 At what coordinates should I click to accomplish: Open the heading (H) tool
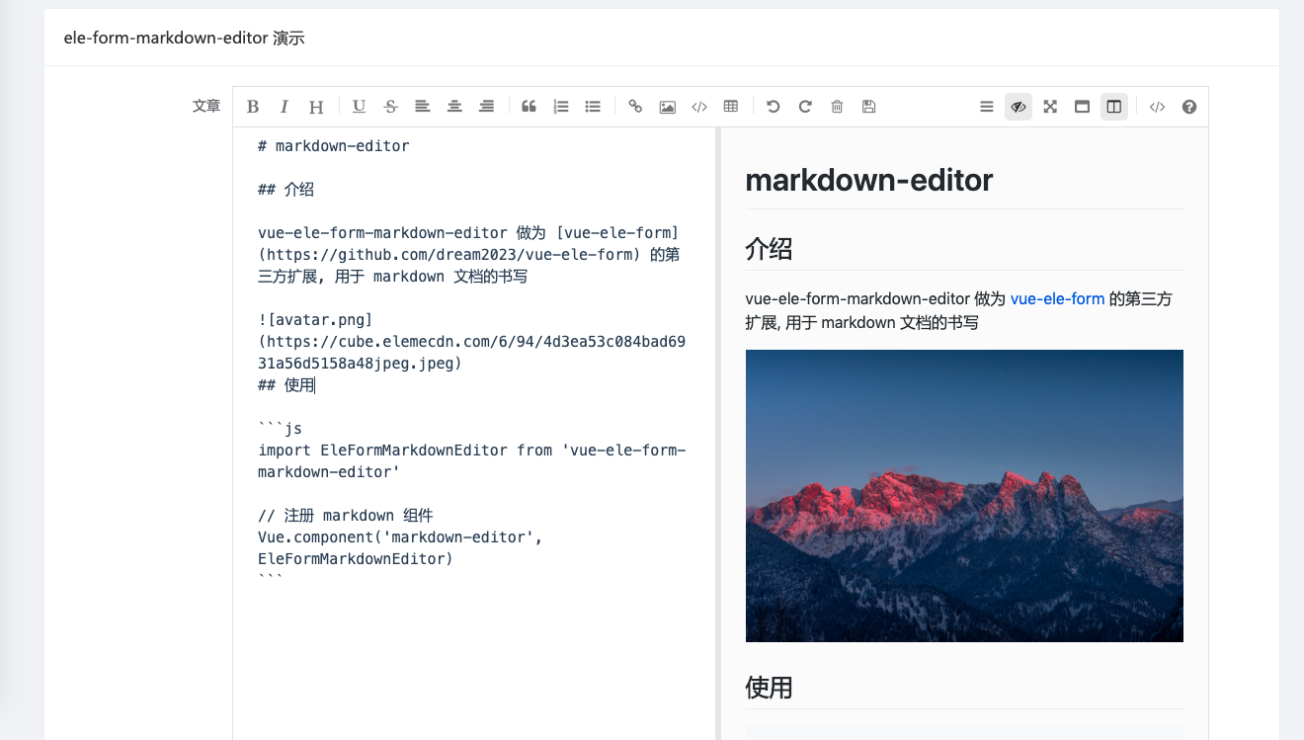[x=316, y=107]
